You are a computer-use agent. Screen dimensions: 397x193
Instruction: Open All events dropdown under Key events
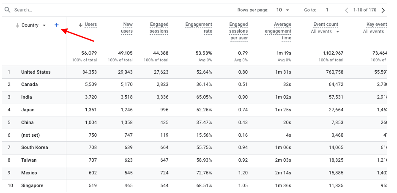tap(374, 31)
